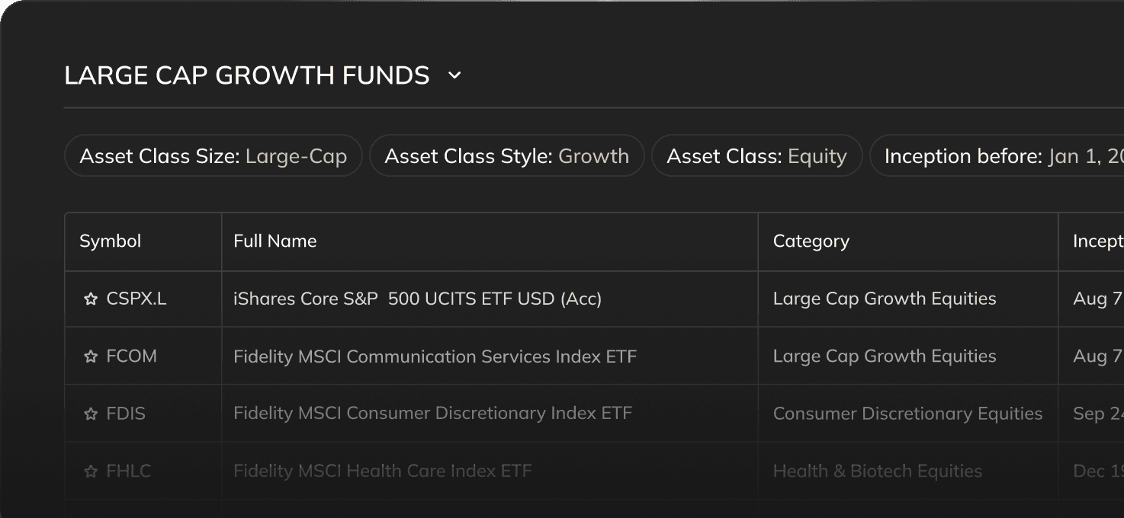Sort by Symbol column header
Image resolution: width=1124 pixels, height=518 pixels.
111,241
